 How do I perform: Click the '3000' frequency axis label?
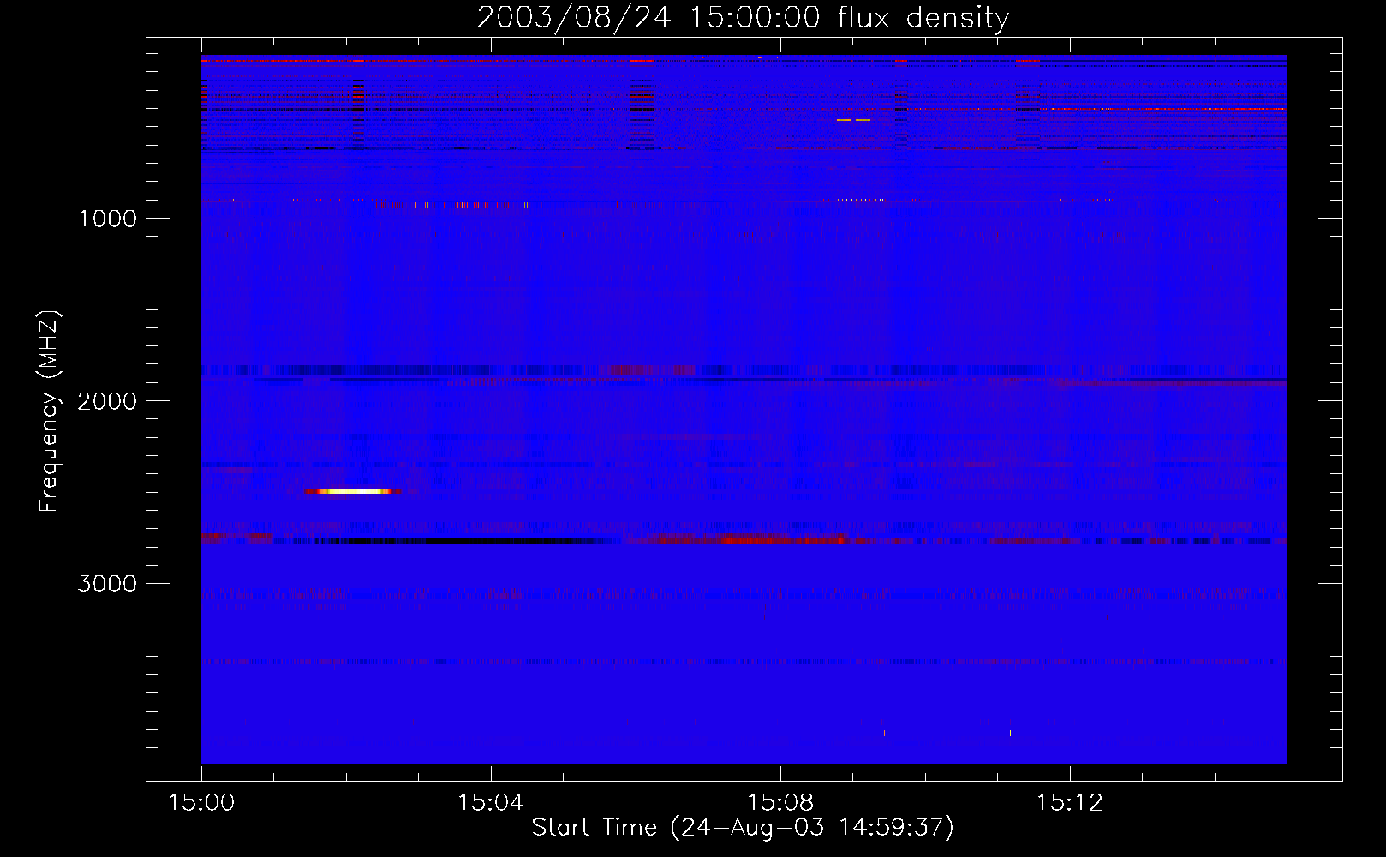click(107, 584)
